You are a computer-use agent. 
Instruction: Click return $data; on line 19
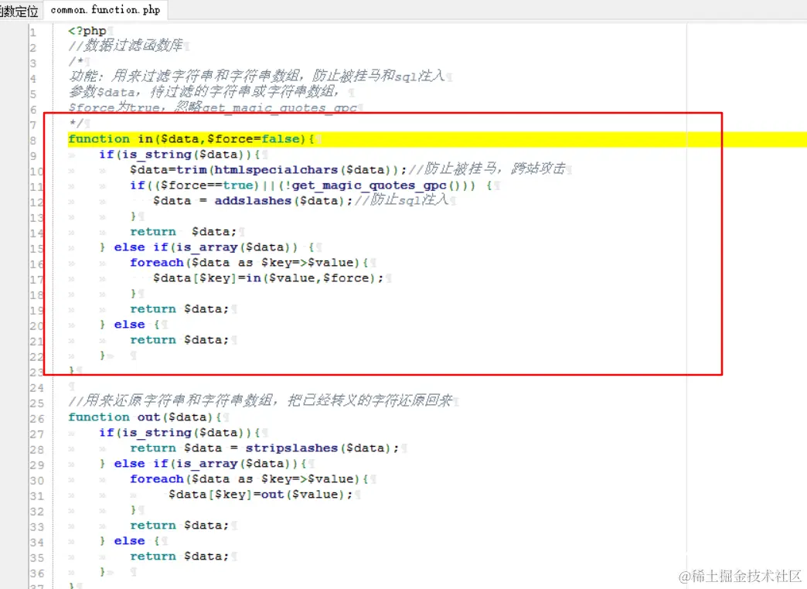(179, 309)
